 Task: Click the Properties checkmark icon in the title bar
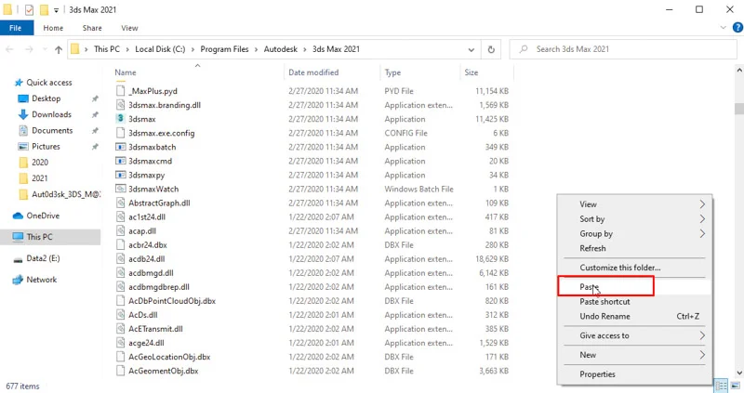(29, 9)
